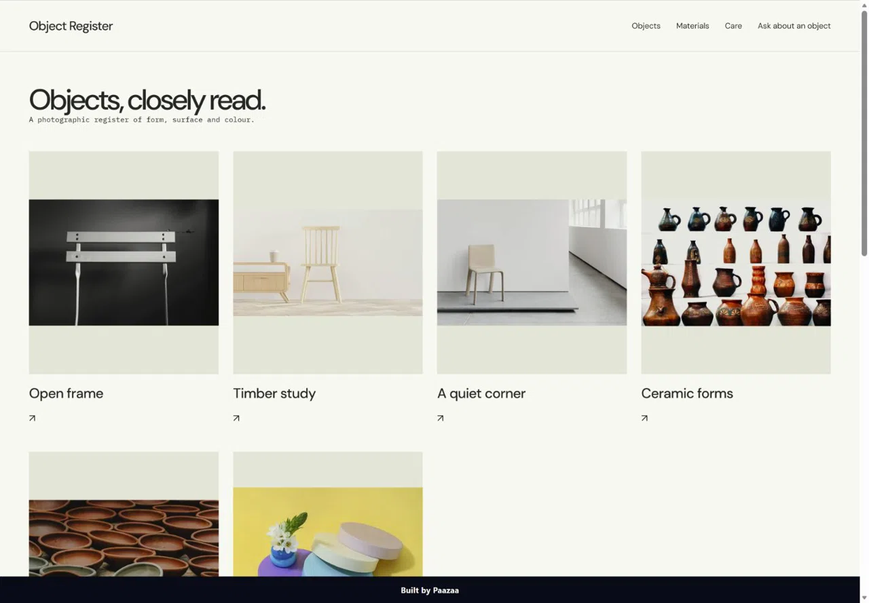
Task: Open Ask about an object
Action: click(794, 26)
